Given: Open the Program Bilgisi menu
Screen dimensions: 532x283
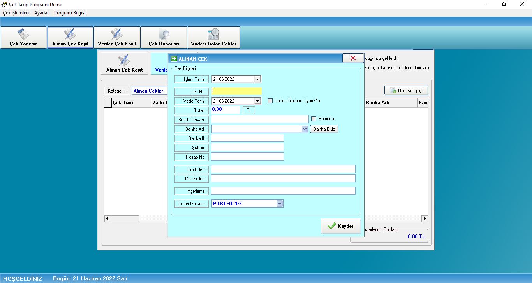Looking at the screenshot, I should (x=70, y=13).
